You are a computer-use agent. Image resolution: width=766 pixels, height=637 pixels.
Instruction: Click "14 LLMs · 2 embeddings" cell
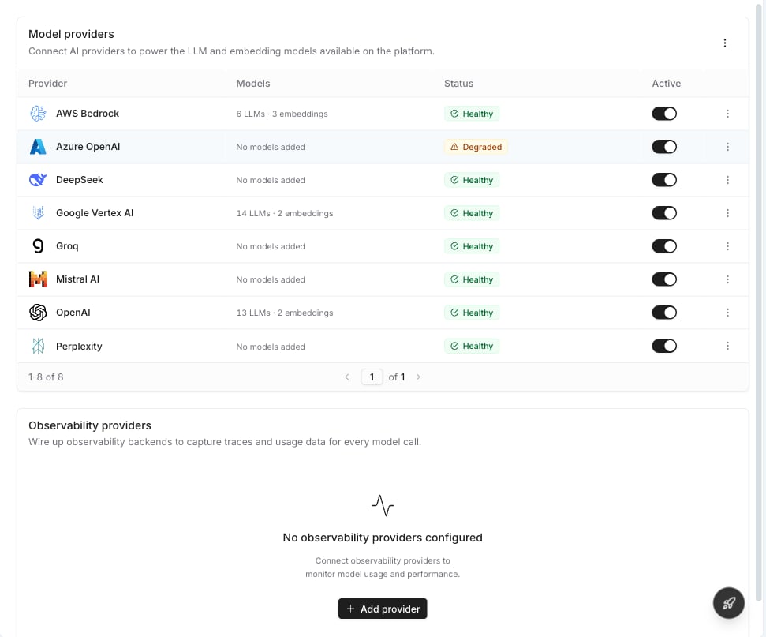click(x=284, y=213)
